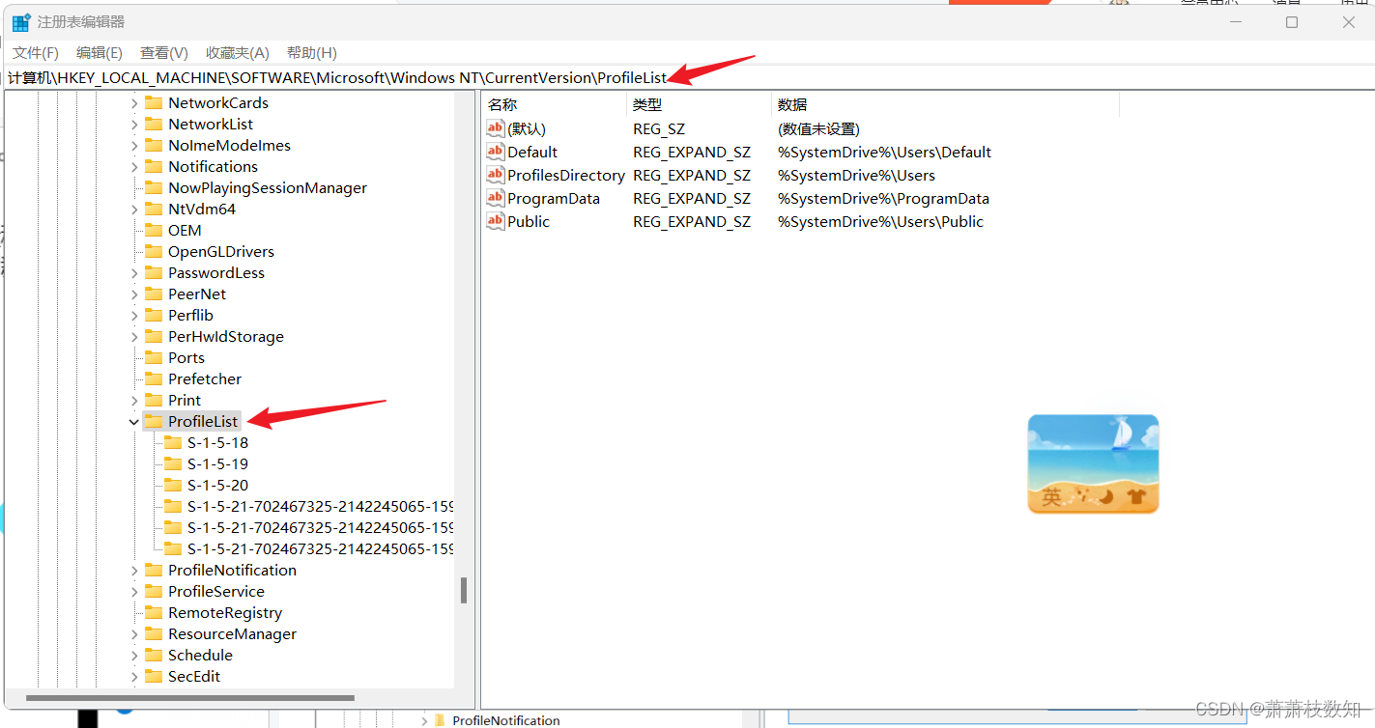Image resolution: width=1375 pixels, height=728 pixels.
Task: Click the (数值未设置) data cell
Action: [818, 129]
